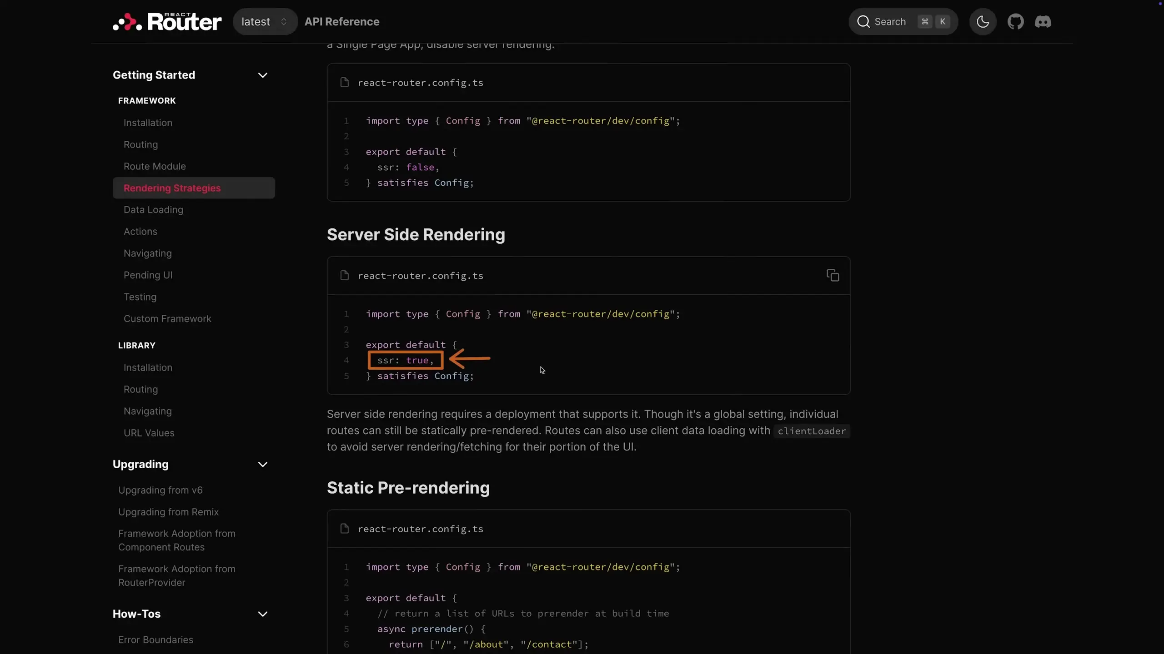Click How-Tos section title

pyautogui.click(x=136, y=614)
